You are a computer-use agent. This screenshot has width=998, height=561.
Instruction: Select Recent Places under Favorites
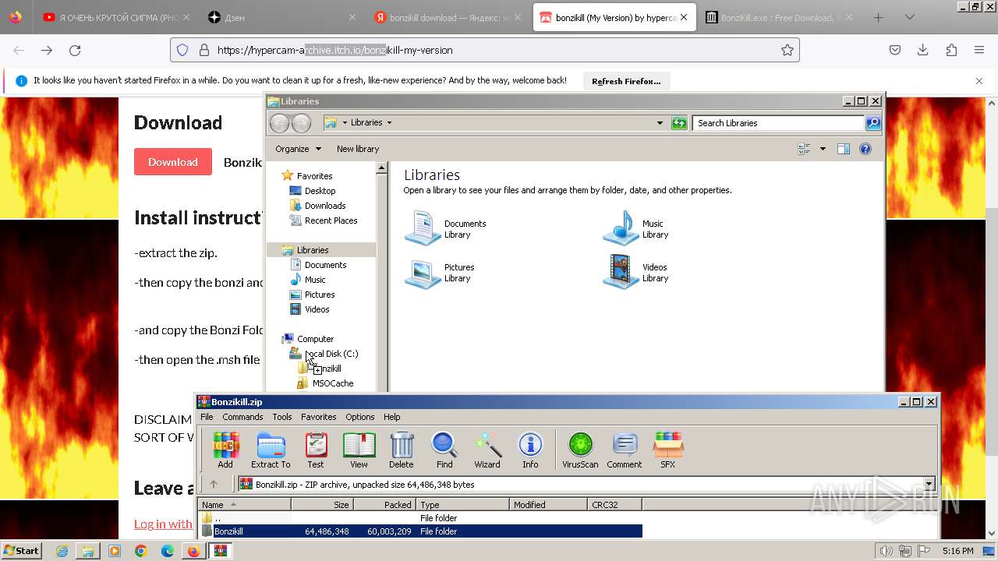coord(331,221)
